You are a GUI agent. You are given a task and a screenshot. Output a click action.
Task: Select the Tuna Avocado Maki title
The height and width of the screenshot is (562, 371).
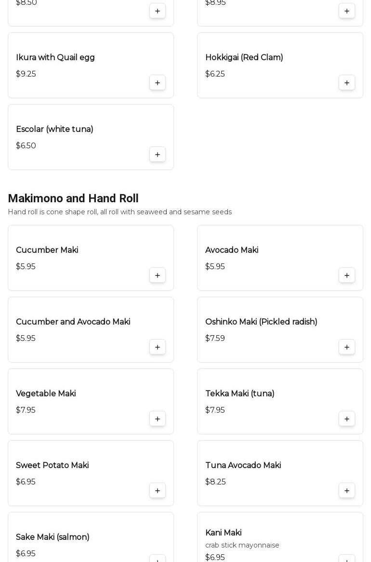click(x=243, y=465)
